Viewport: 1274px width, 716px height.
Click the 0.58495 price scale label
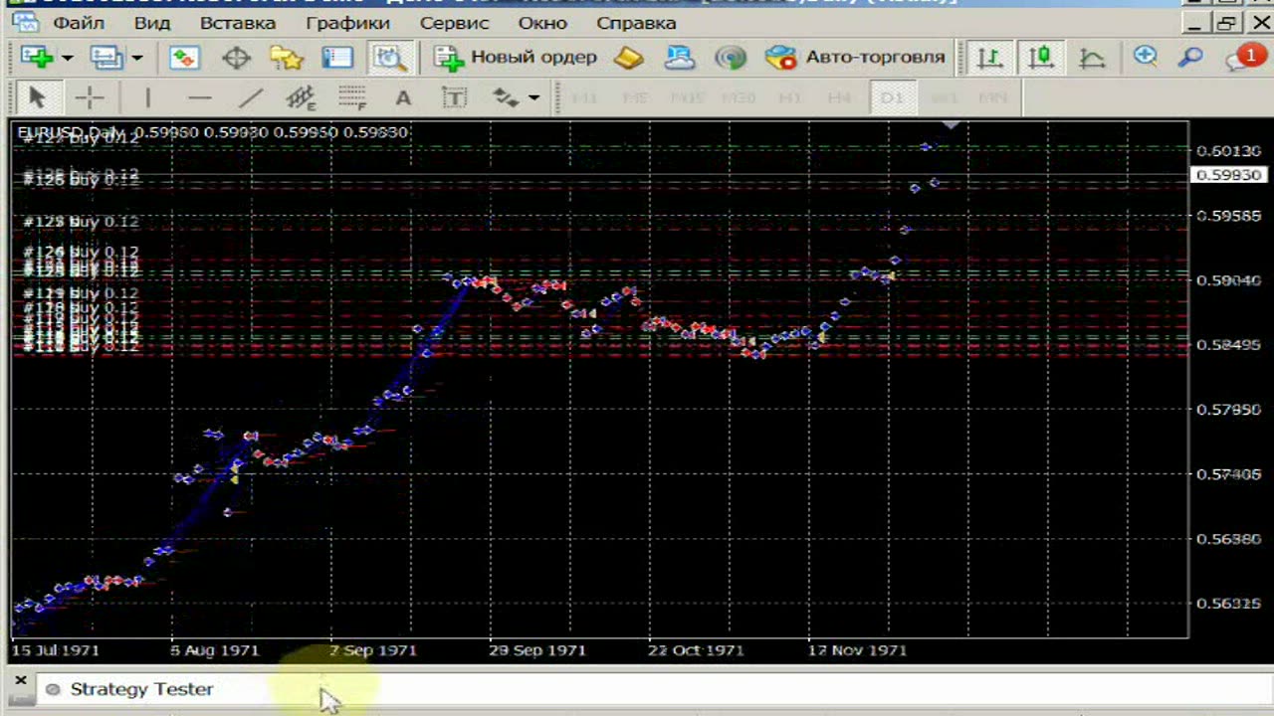tap(1228, 345)
